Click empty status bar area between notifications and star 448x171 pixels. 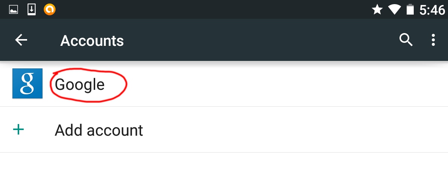click(211, 10)
